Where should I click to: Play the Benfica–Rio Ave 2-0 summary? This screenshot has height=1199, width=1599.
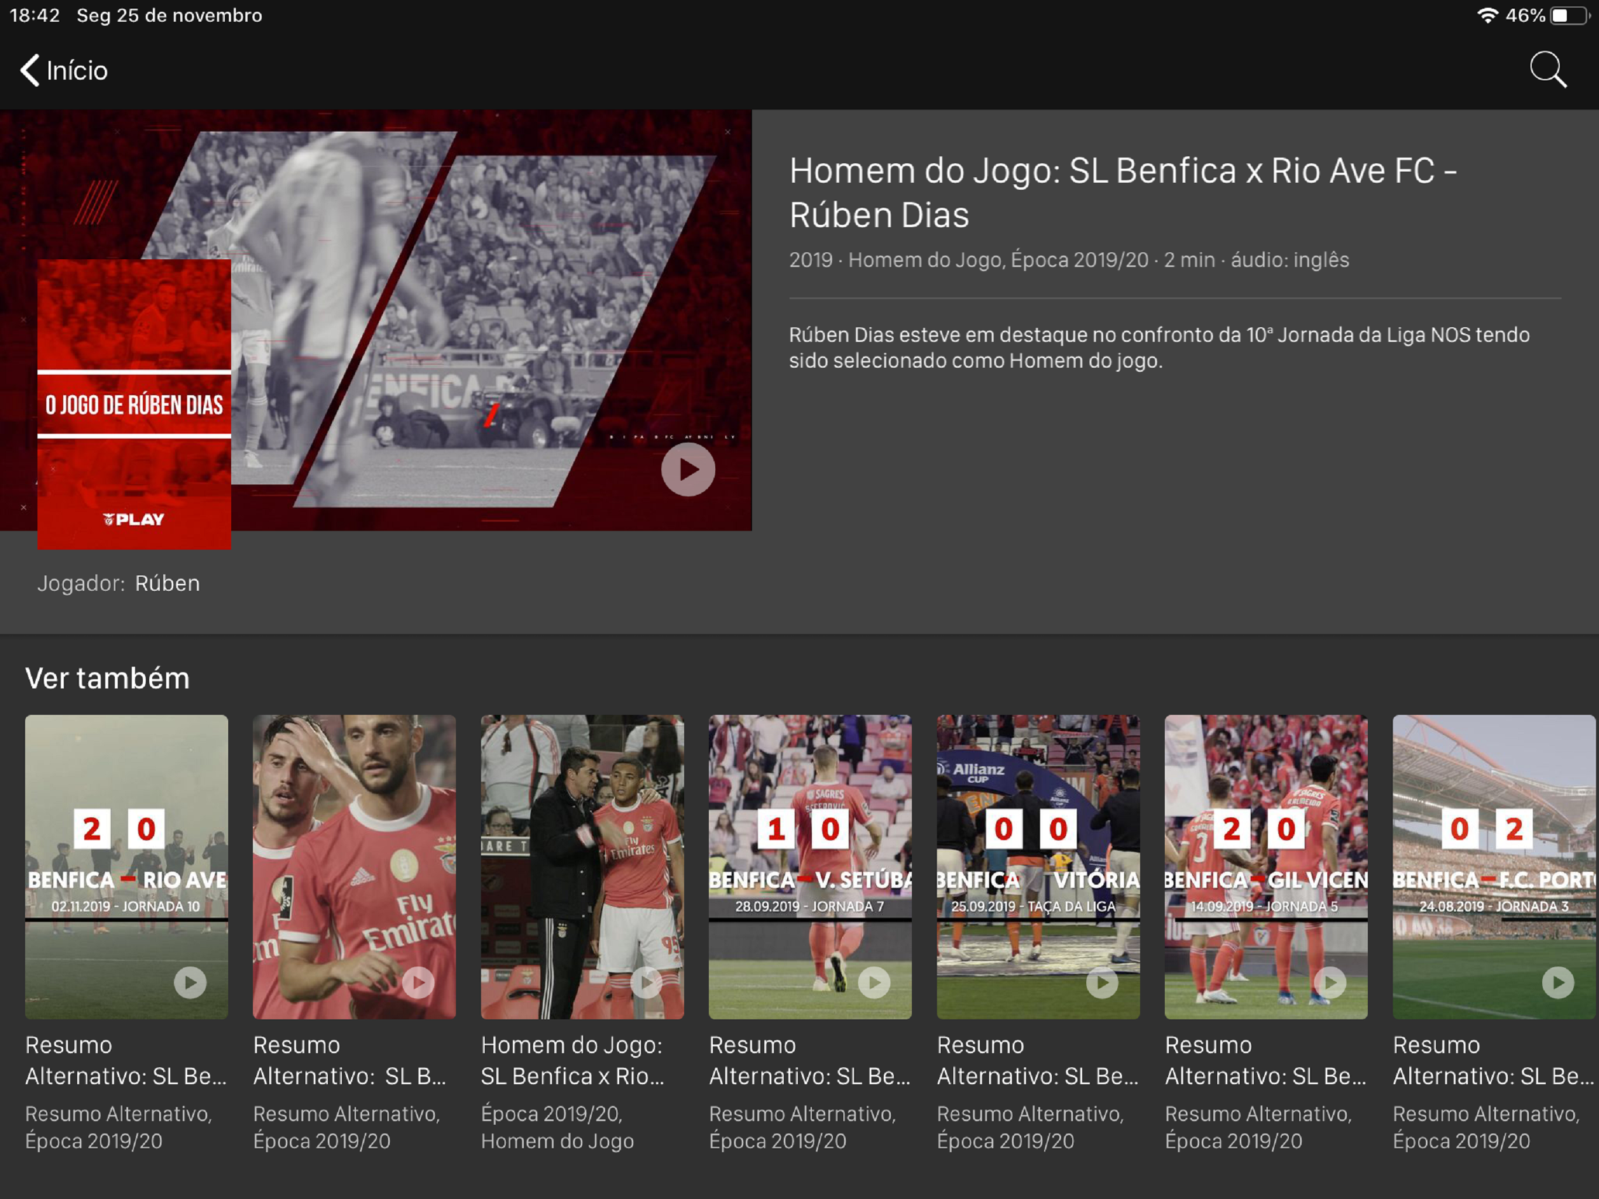190,982
